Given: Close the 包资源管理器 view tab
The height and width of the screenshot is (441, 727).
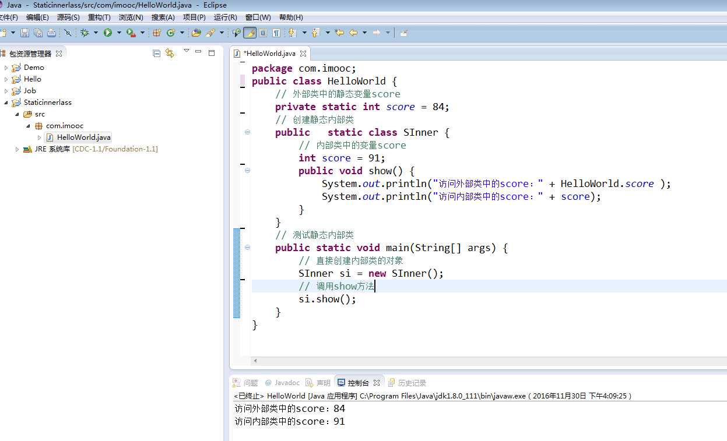Looking at the screenshot, I should [59, 54].
